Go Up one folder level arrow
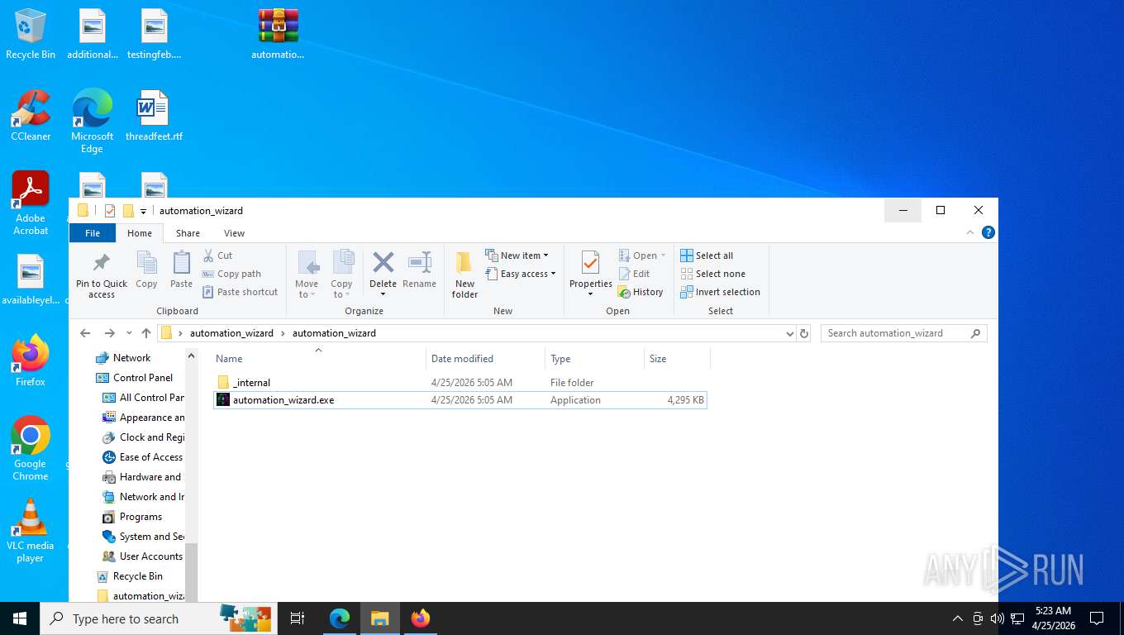This screenshot has height=635, width=1124. [146, 333]
